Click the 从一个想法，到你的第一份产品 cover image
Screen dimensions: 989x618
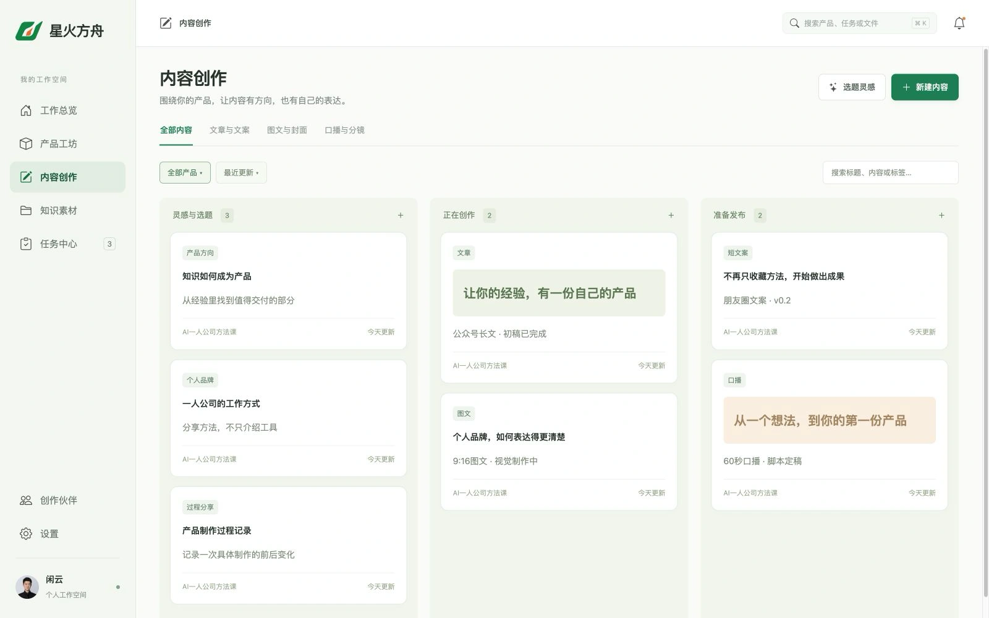pyautogui.click(x=830, y=420)
